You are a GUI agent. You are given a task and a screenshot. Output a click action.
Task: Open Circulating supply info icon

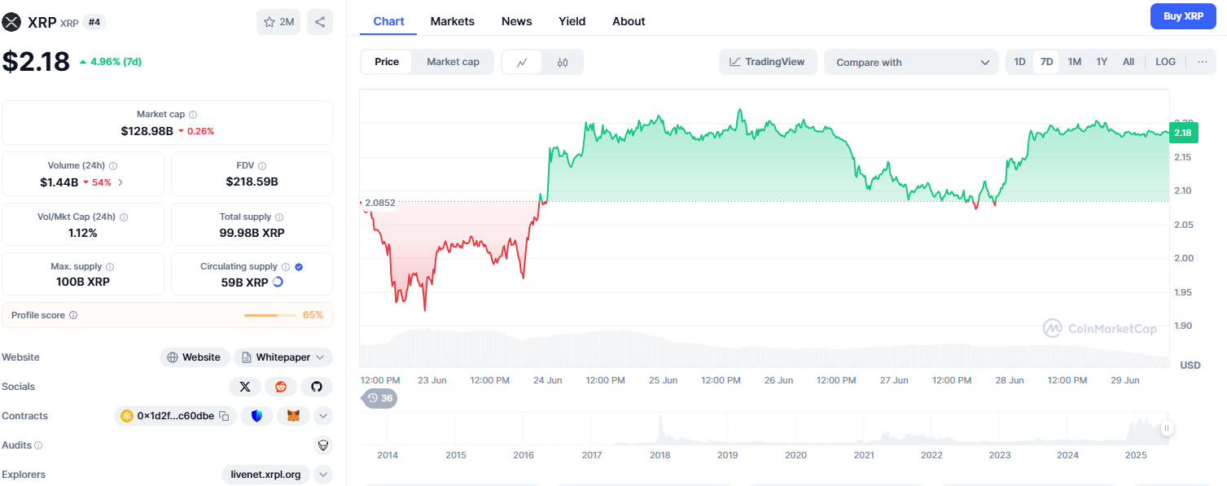[x=286, y=267]
